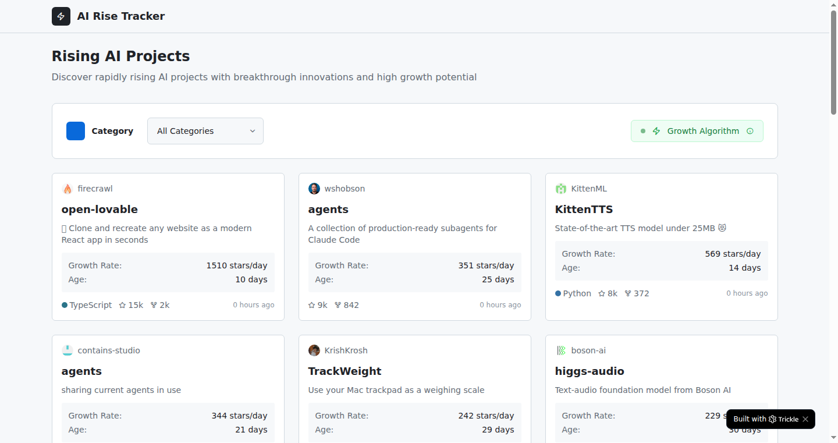
Task: Open the contains-studio agents project title
Action: pos(81,371)
